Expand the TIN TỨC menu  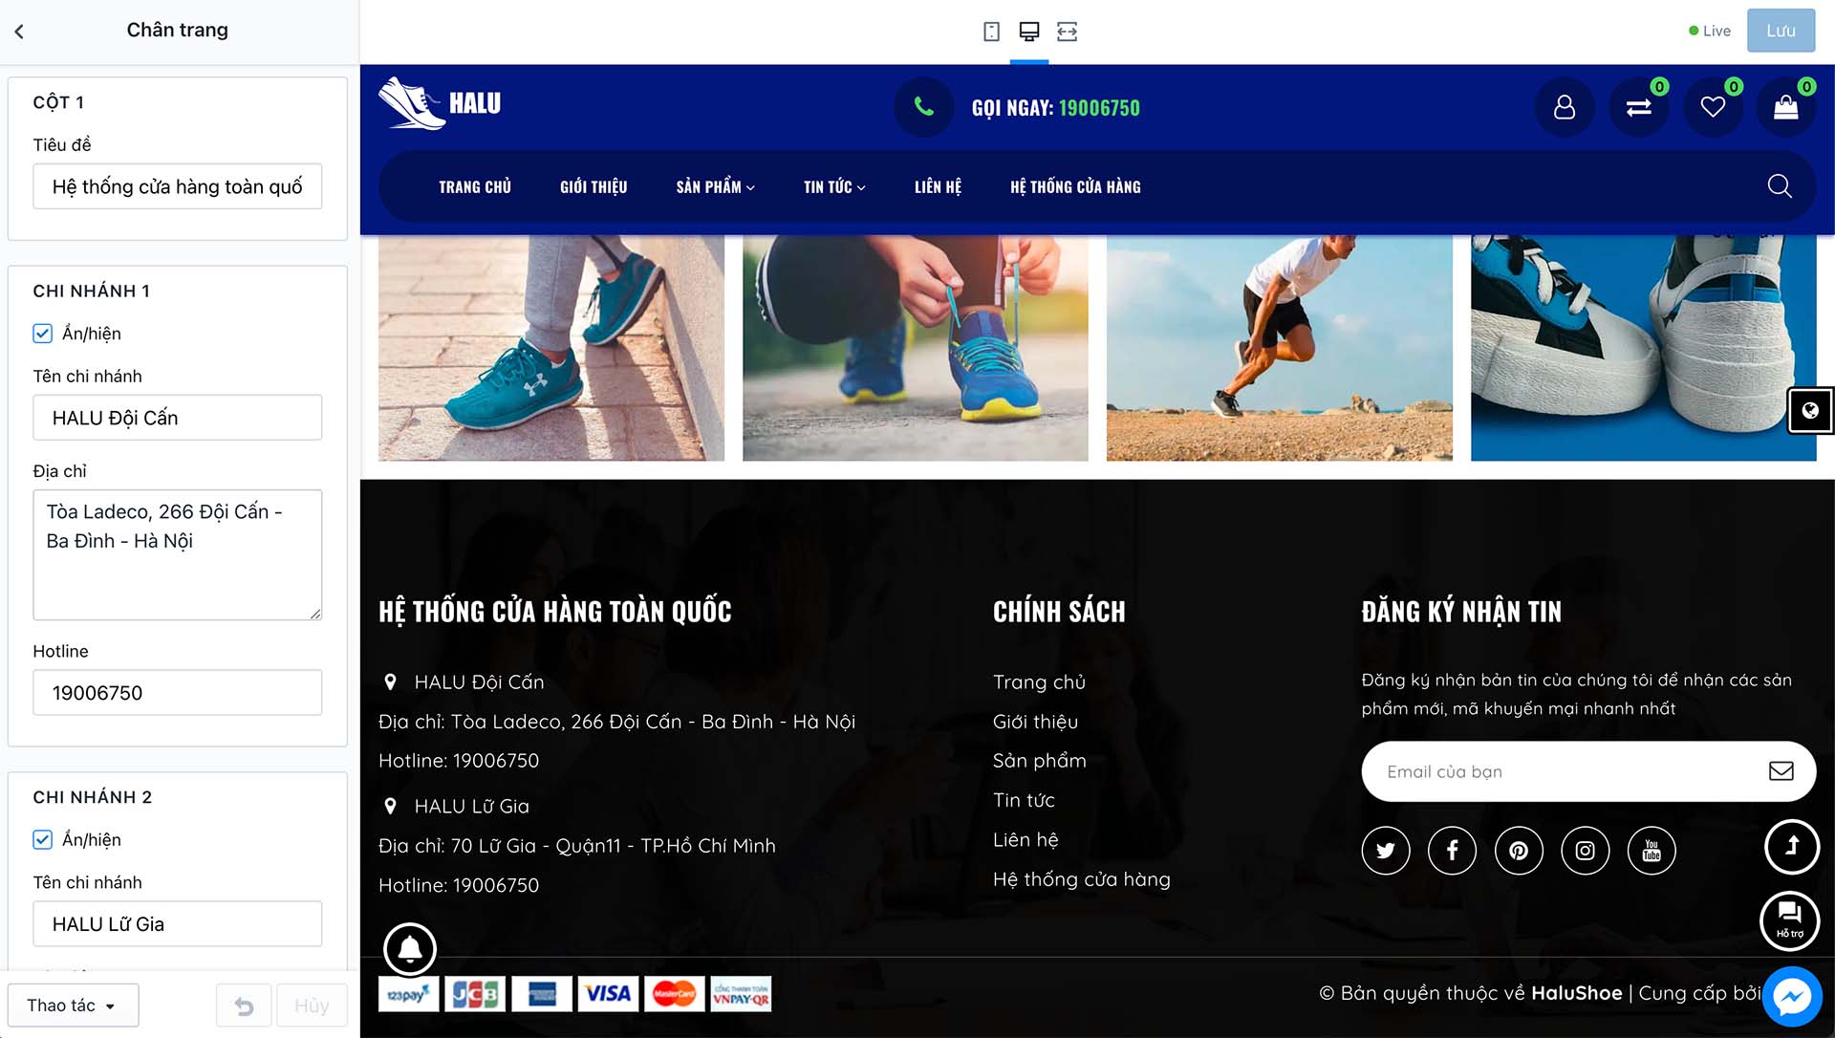pyautogui.click(x=834, y=187)
